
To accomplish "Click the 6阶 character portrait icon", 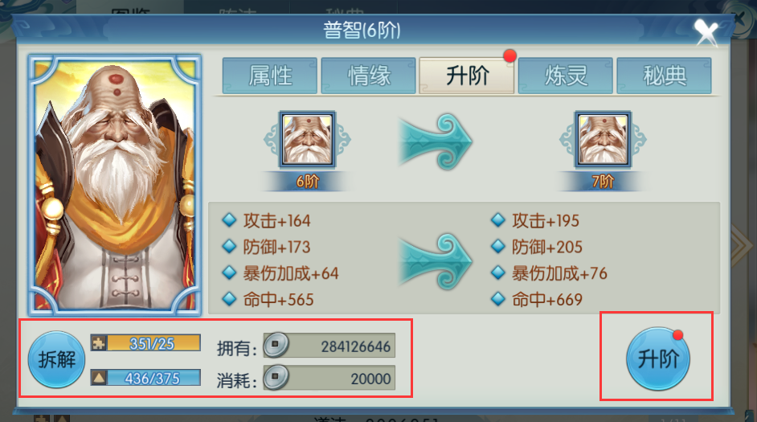I will [307, 139].
